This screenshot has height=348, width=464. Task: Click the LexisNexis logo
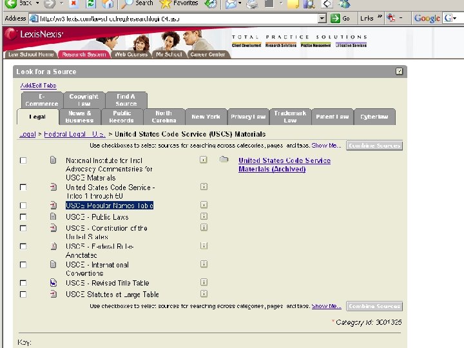(34, 34)
